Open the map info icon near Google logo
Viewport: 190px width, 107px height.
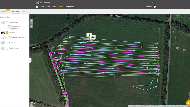pos(31,105)
